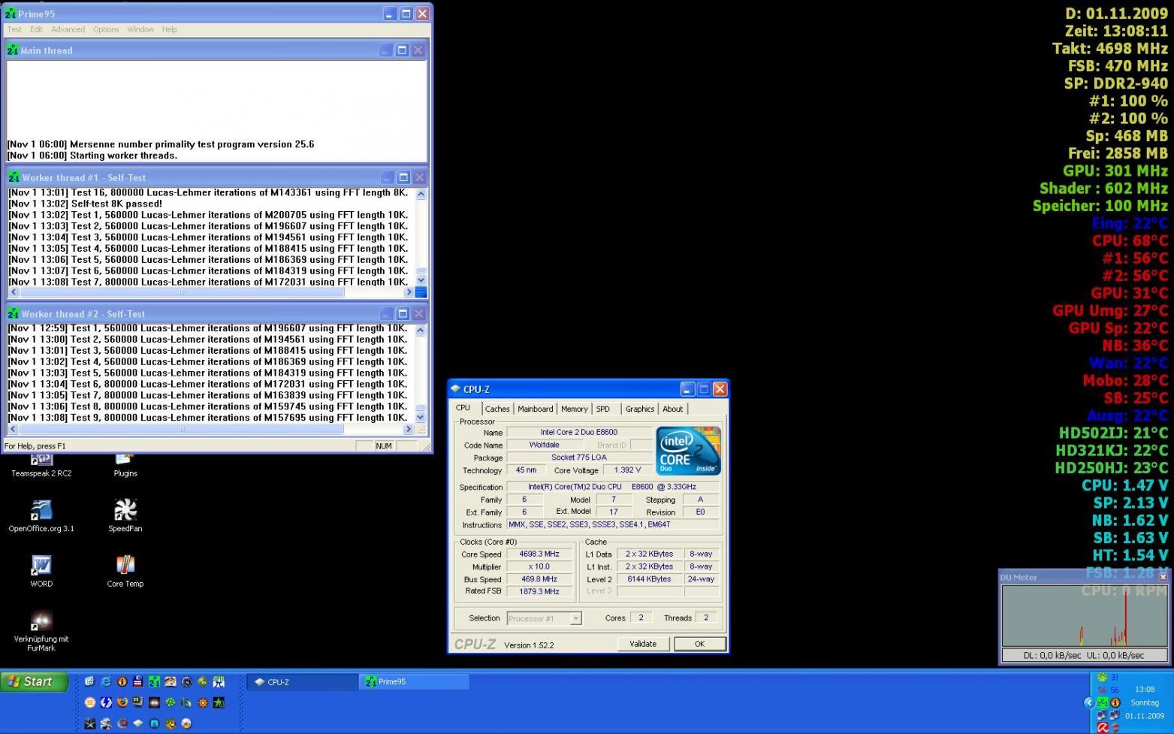Switch to the Caches tab in CPU-Z
This screenshot has width=1174, height=734.
(x=496, y=409)
